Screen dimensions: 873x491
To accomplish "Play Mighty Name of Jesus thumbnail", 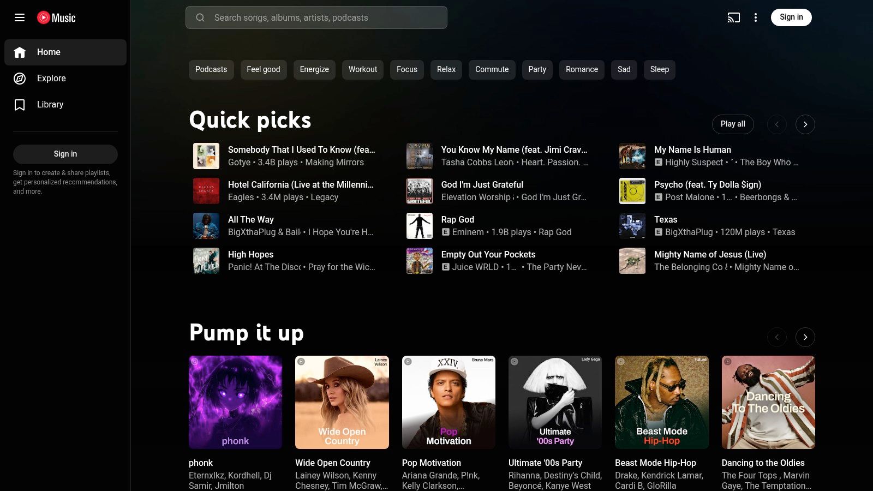I will pos(632,261).
